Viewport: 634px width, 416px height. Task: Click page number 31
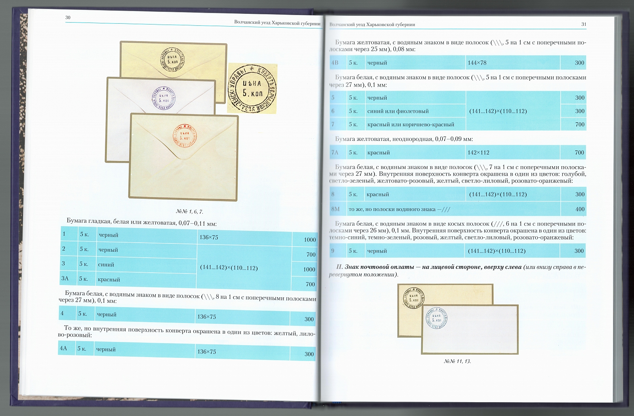coord(584,24)
